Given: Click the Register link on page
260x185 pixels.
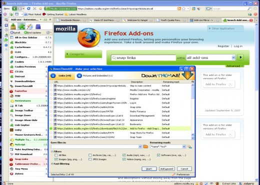Looking at the screenshot, I should click(x=223, y=46).
